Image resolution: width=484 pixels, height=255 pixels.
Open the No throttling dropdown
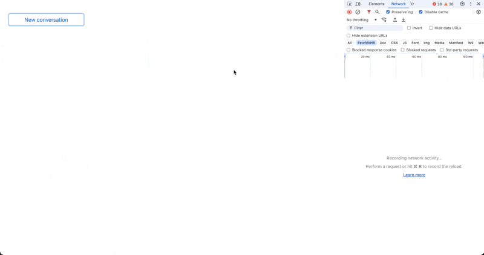(x=361, y=20)
